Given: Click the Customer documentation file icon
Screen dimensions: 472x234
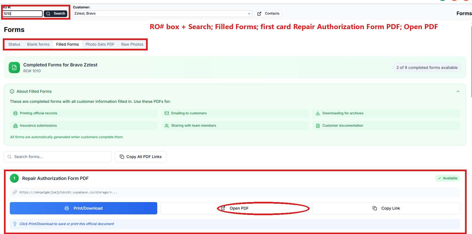Looking at the screenshot, I should (318, 126).
